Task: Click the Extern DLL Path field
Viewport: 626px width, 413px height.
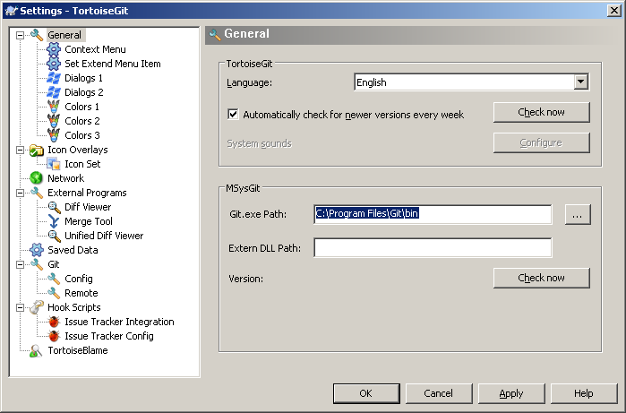Action: 433,247
